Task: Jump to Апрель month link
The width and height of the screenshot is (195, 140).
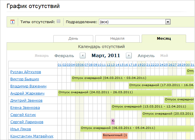Action: pos(146,56)
